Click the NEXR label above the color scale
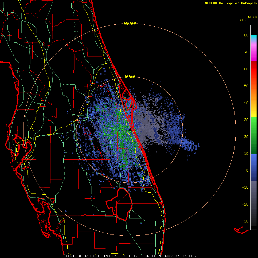Viewport: 258px width, 258px height. [252, 17]
